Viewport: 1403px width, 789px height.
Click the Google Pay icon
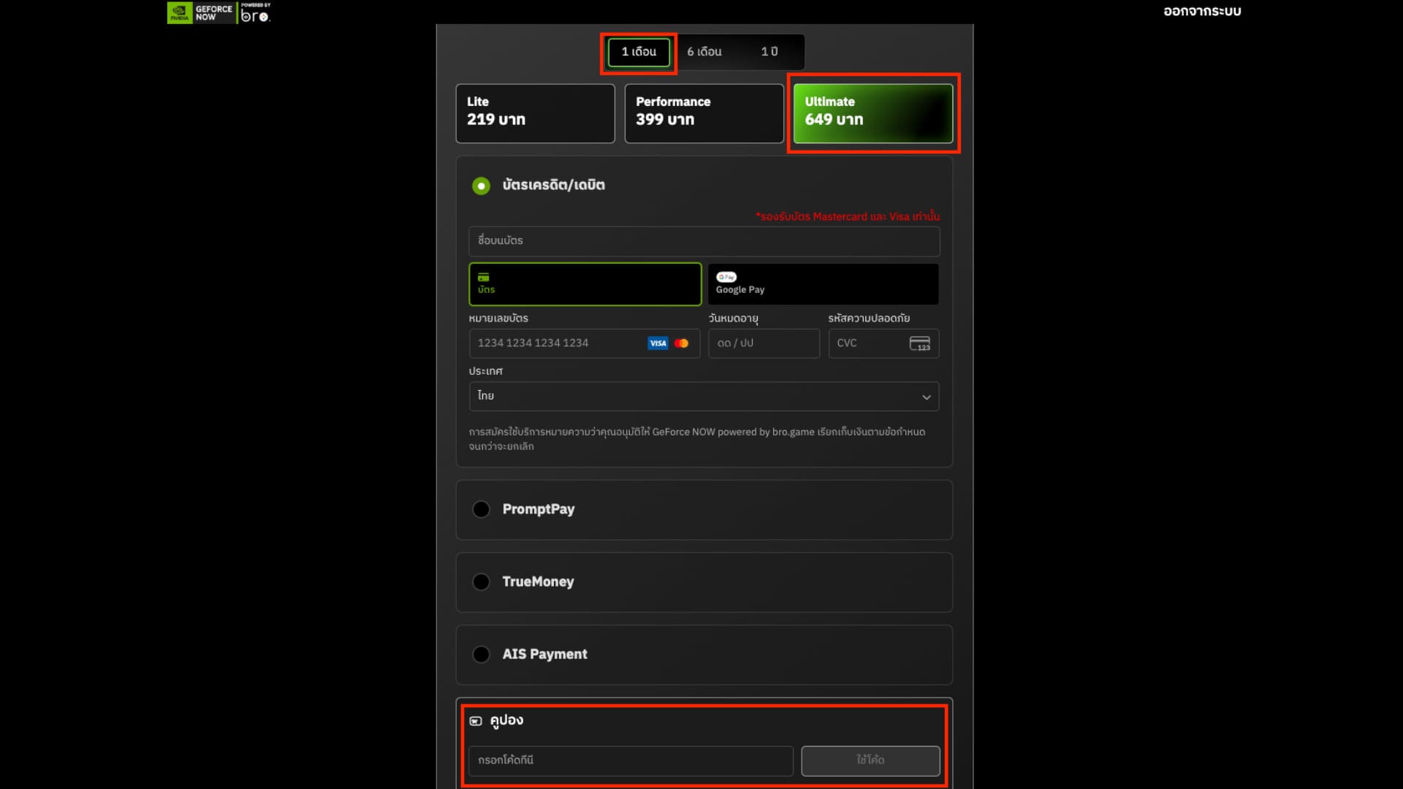pyautogui.click(x=726, y=278)
